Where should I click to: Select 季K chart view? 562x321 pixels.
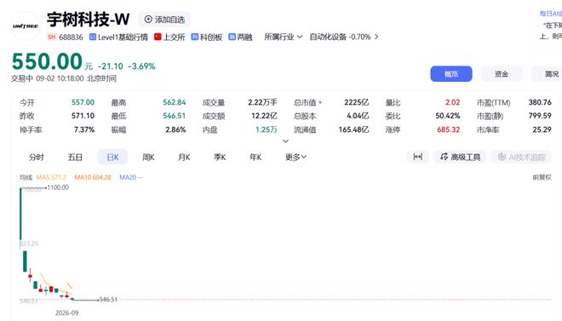[220, 157]
